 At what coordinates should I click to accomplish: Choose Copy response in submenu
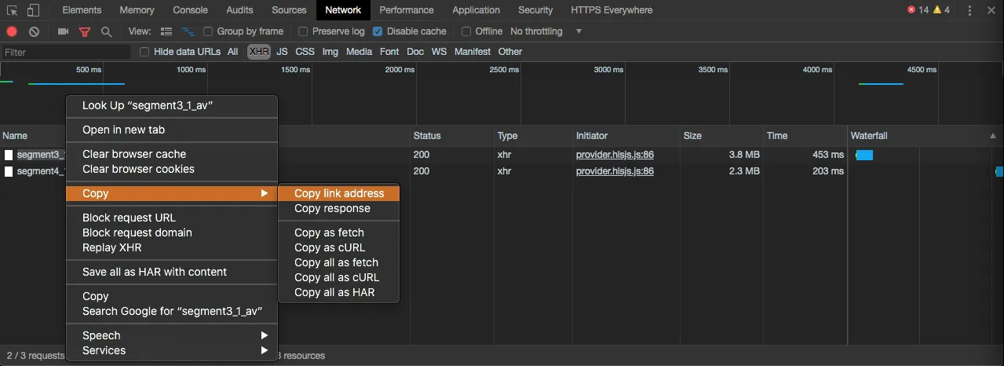tap(339, 208)
